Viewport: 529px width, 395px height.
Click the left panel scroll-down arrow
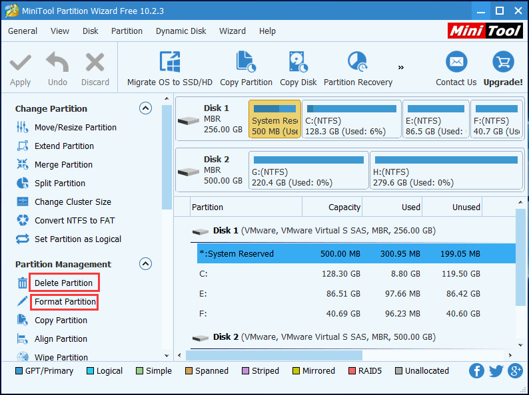click(167, 356)
